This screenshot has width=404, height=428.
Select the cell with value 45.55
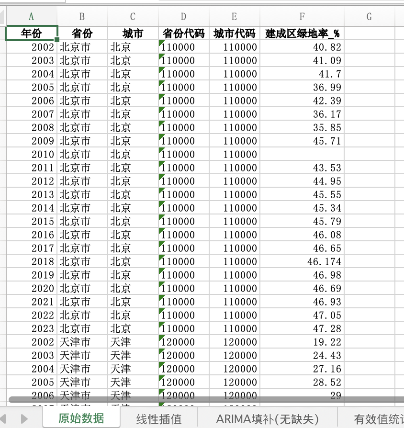302,194
